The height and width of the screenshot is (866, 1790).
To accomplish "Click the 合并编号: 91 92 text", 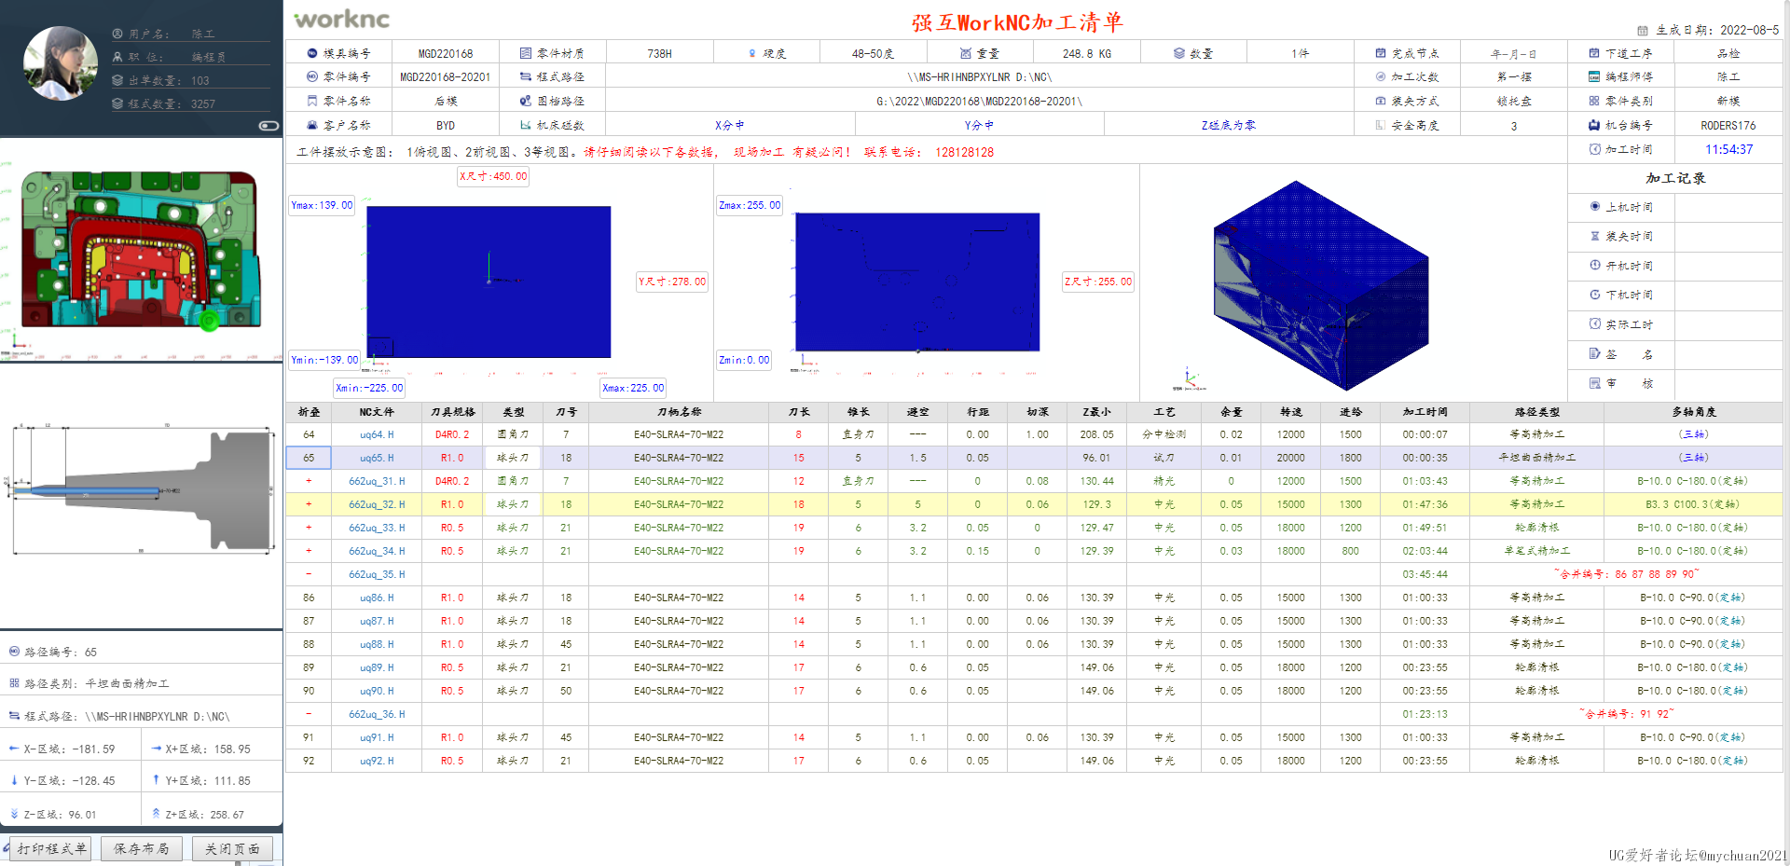I will click(1627, 714).
